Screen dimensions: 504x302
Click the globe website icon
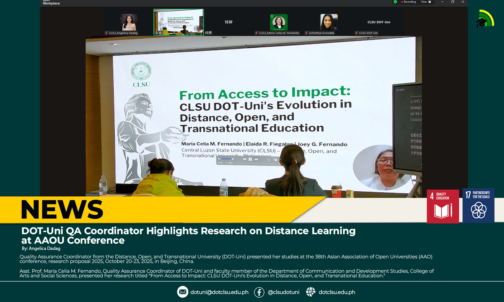point(310,292)
